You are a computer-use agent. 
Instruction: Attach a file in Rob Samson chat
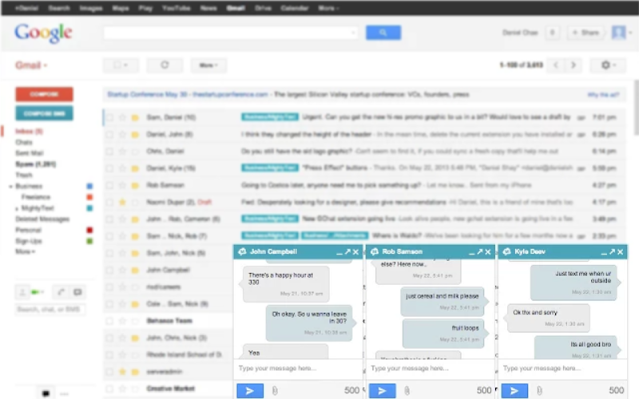(x=407, y=391)
